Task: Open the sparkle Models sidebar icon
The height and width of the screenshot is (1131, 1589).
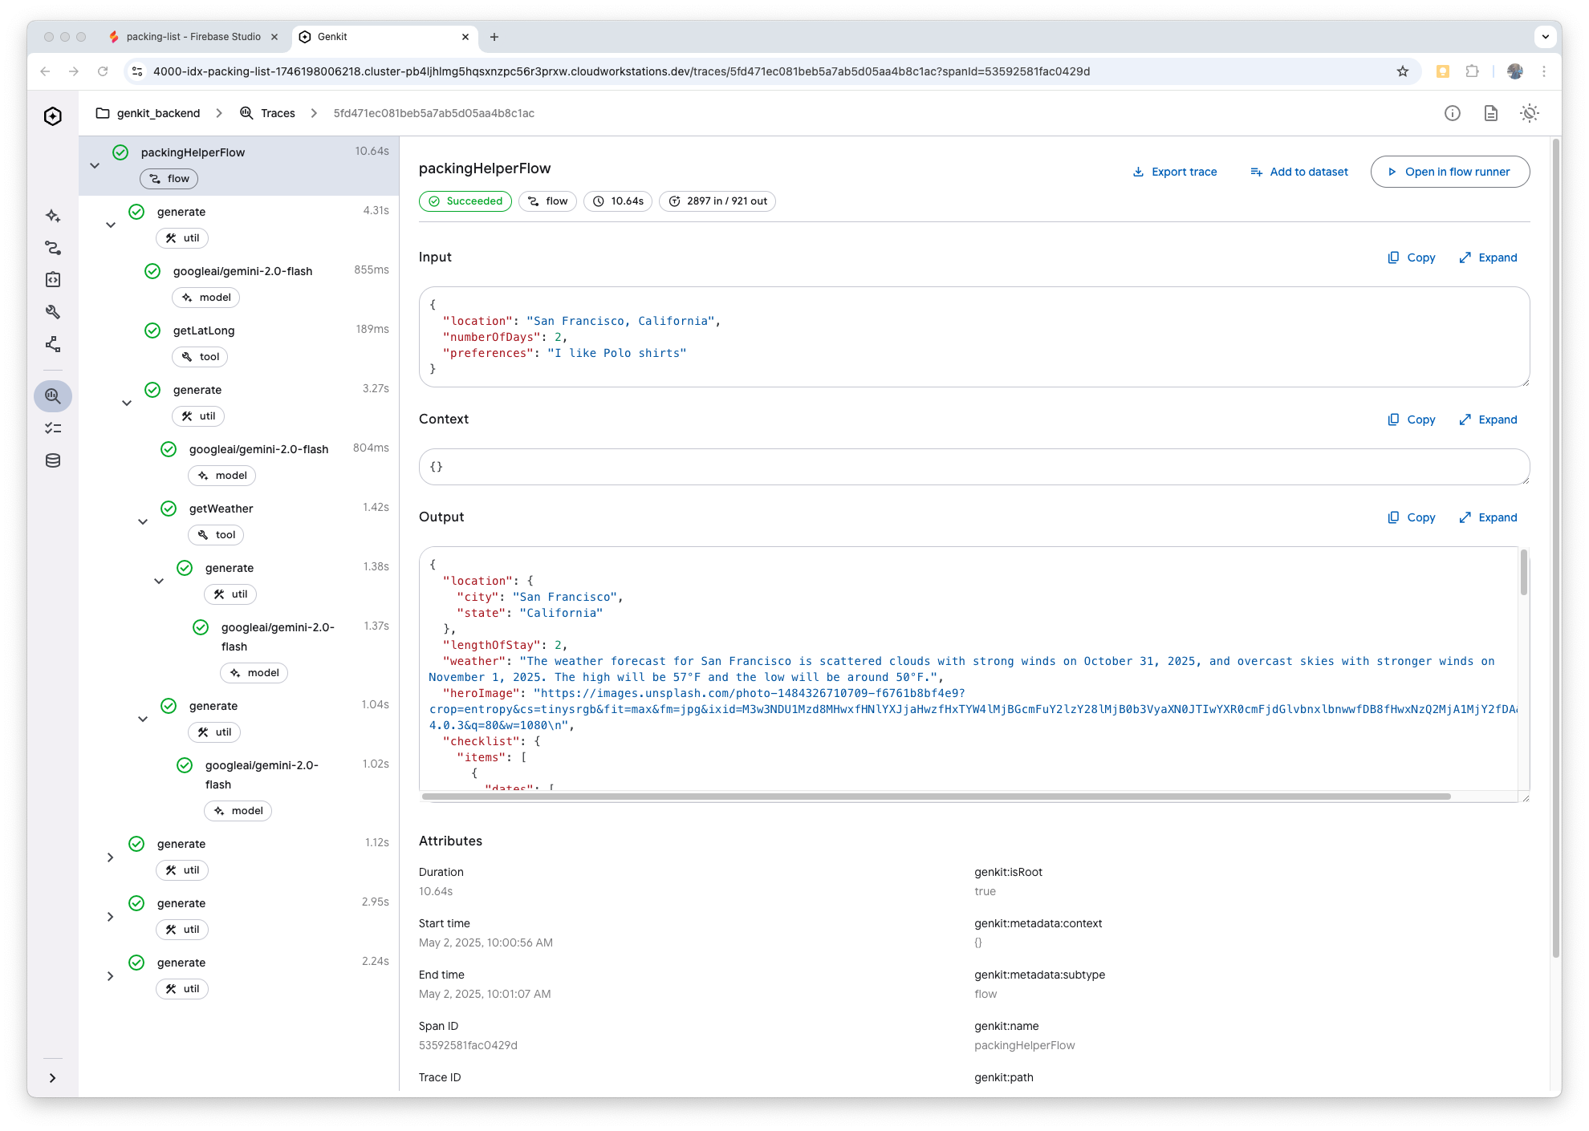Action: [x=53, y=216]
